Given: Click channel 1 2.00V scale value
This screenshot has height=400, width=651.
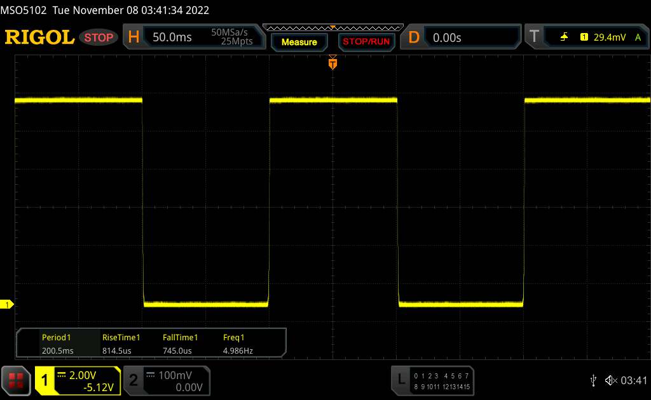Looking at the screenshot, I should [x=83, y=375].
